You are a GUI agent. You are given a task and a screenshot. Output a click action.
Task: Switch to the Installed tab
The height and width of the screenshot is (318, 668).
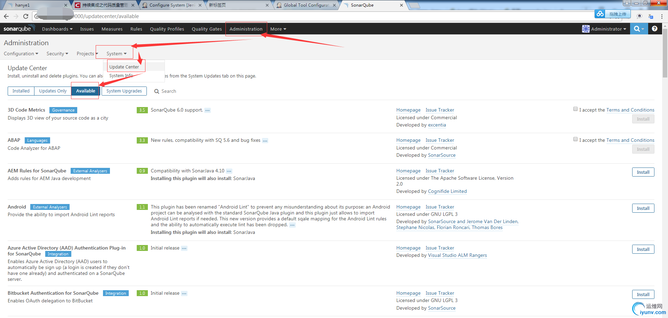pyautogui.click(x=21, y=91)
